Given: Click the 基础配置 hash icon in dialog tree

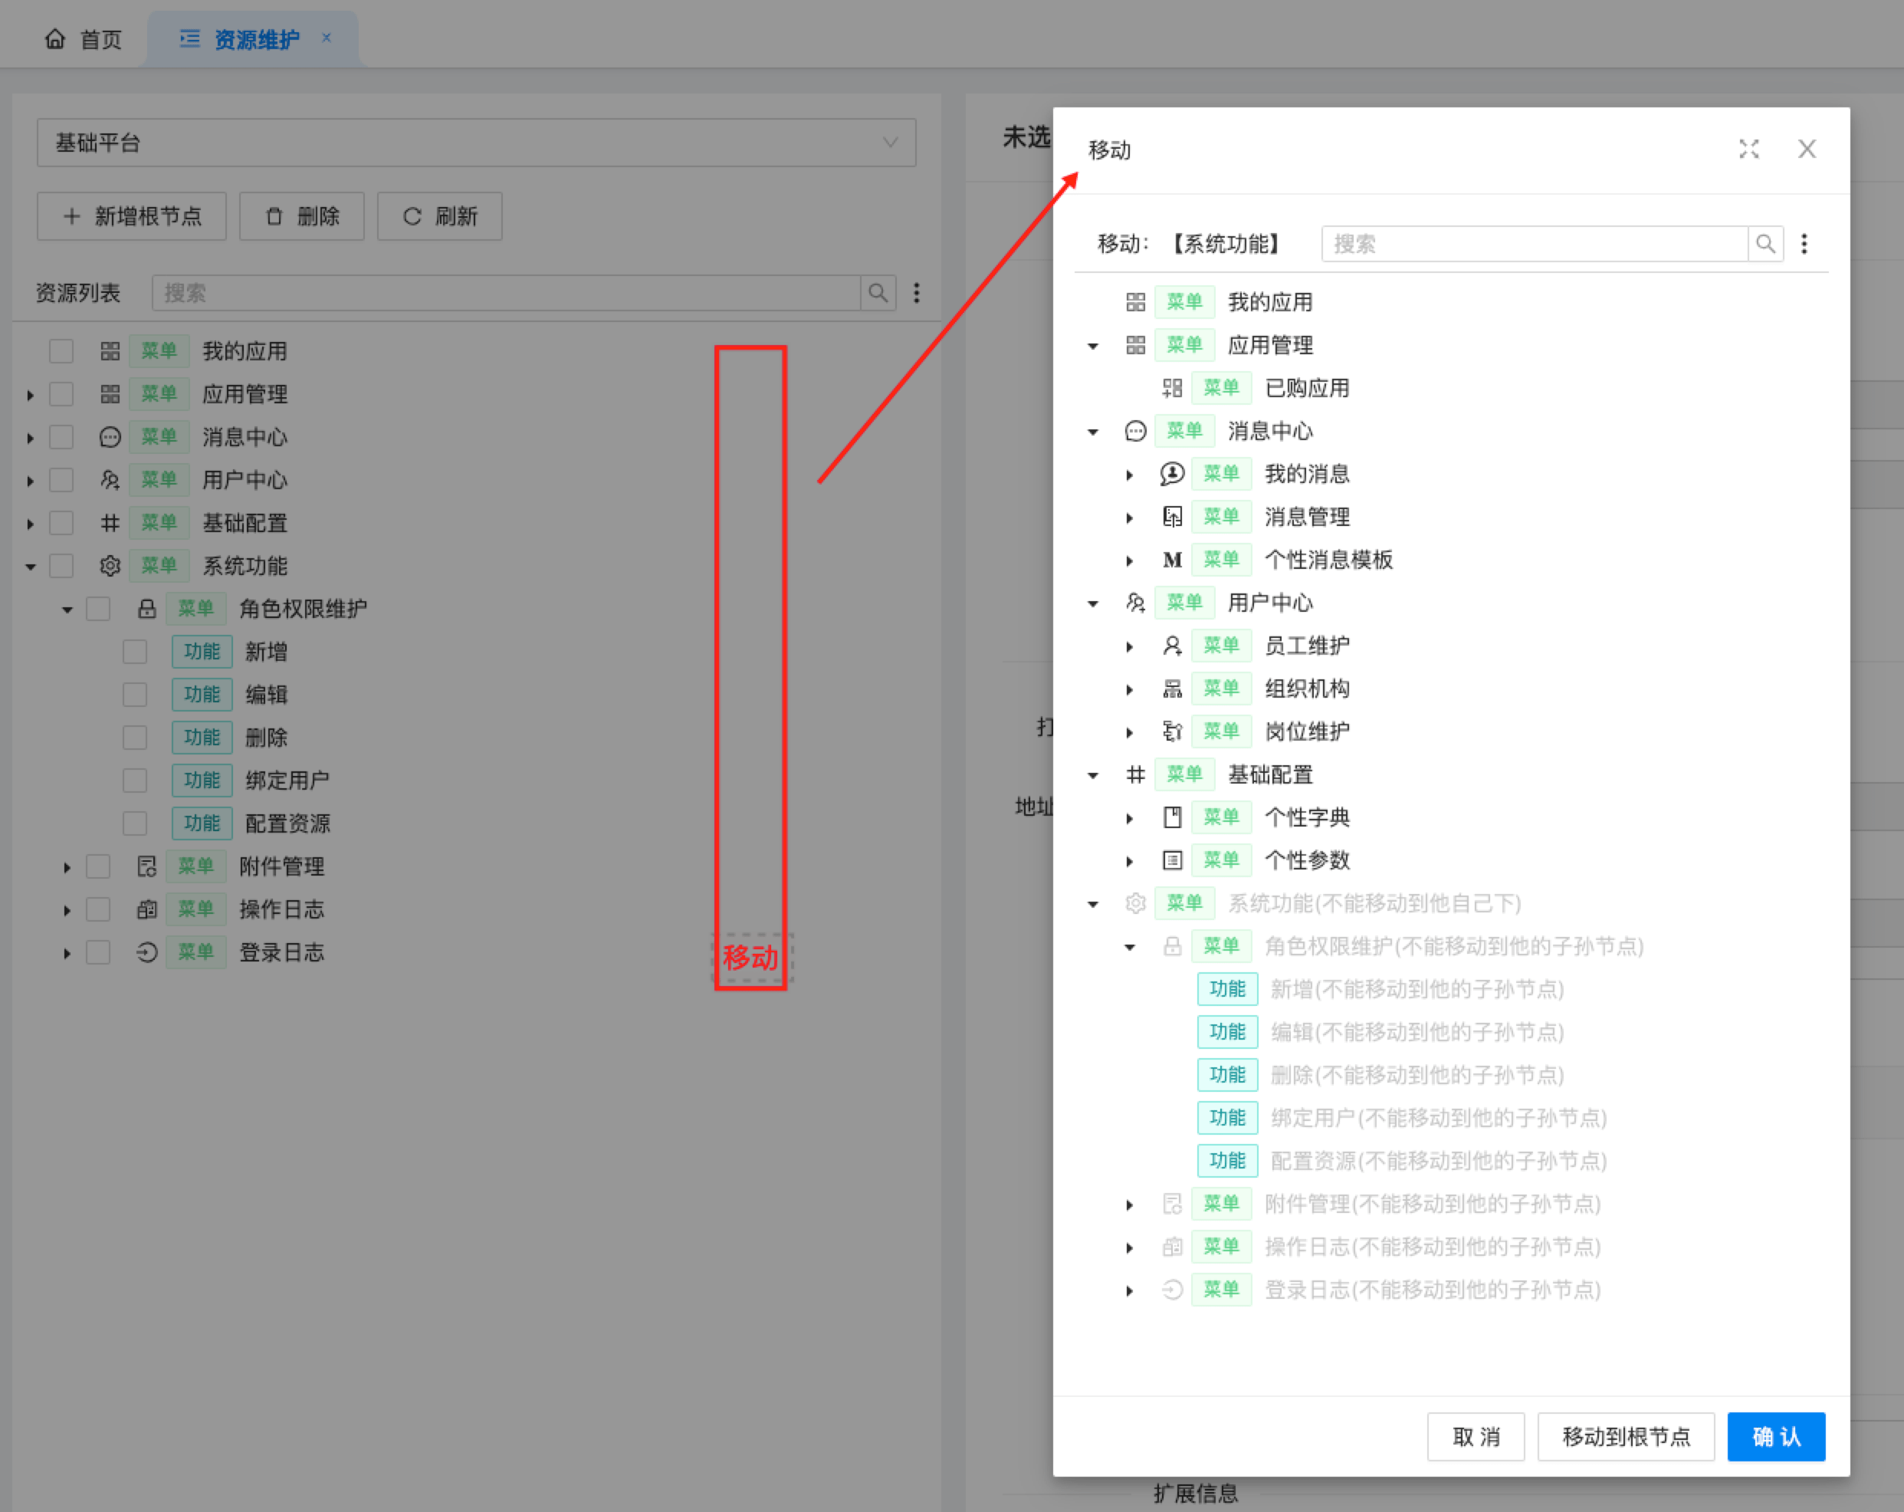Looking at the screenshot, I should 1136,774.
